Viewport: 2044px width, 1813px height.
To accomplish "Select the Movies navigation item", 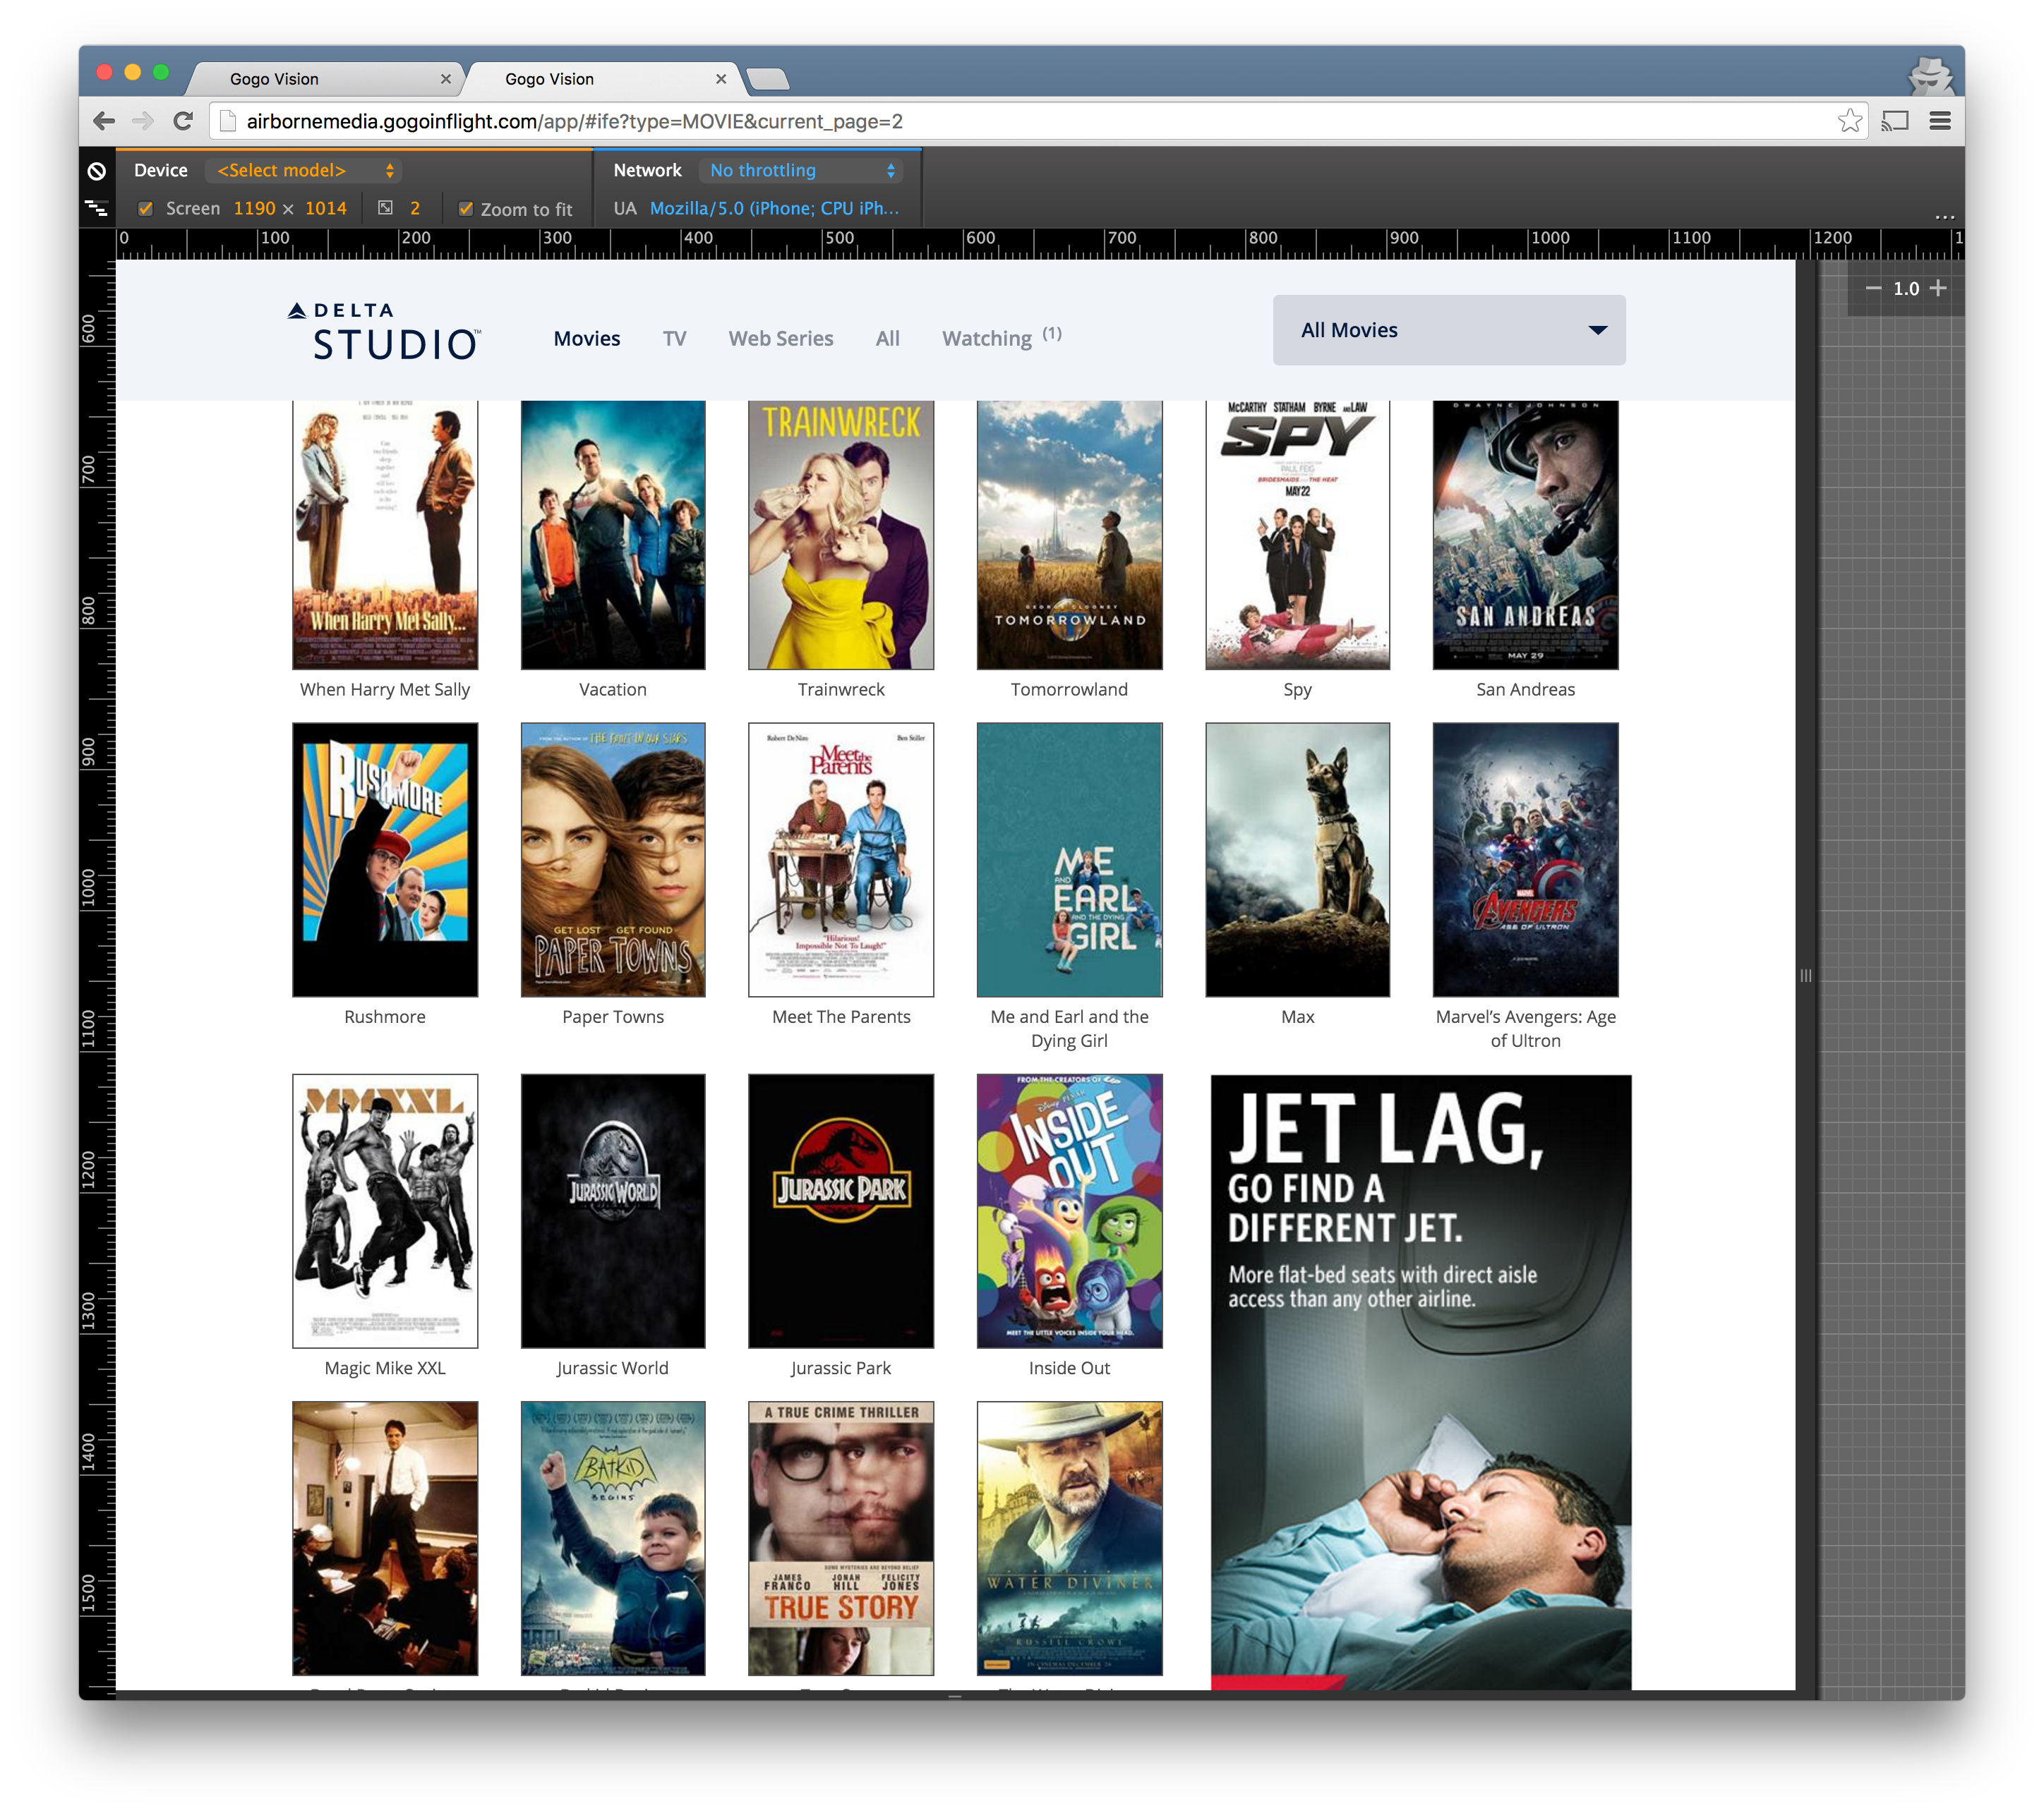I will [586, 339].
